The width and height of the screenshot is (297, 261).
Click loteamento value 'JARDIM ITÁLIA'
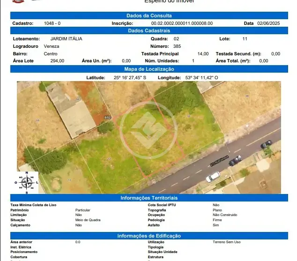[x=67, y=38]
